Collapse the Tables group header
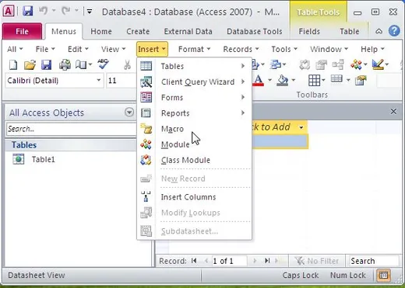This screenshot has width=405, height=288. click(x=70, y=145)
